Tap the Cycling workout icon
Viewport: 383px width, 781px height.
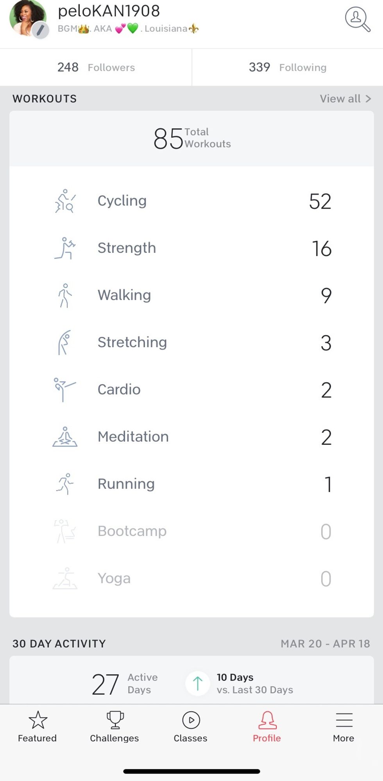point(65,201)
